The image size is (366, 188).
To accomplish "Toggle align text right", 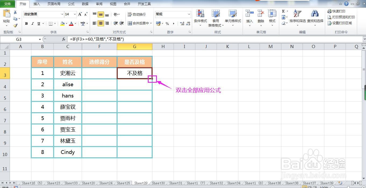I will point(107,23).
